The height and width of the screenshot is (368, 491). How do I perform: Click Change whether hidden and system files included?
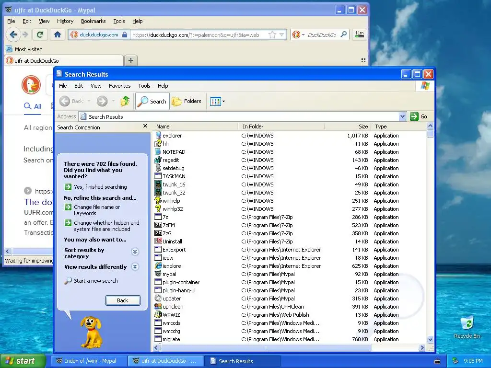[102, 226]
